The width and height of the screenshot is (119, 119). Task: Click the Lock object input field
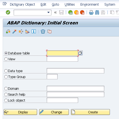62,100
